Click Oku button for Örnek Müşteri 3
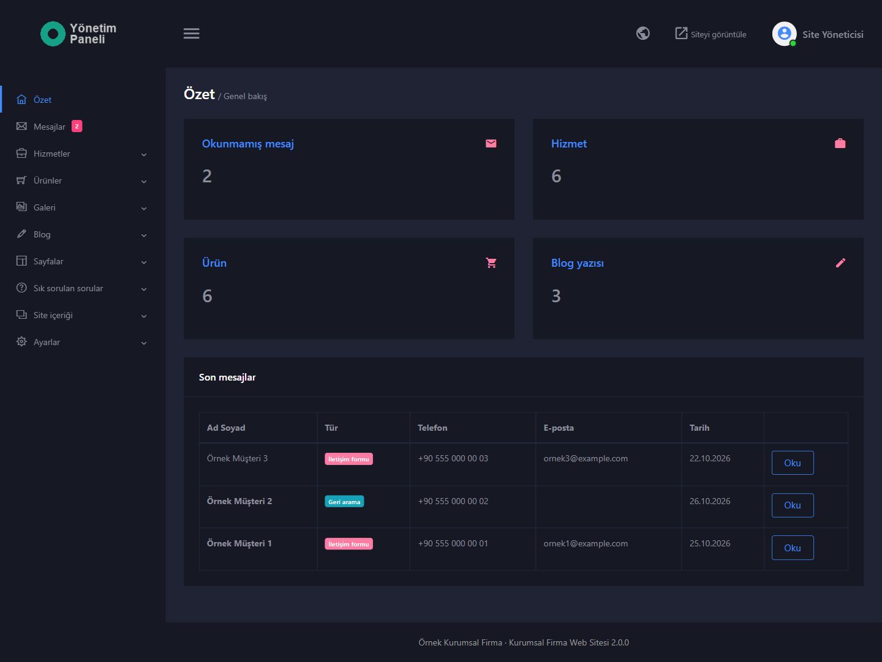This screenshot has height=662, width=882. tap(793, 463)
